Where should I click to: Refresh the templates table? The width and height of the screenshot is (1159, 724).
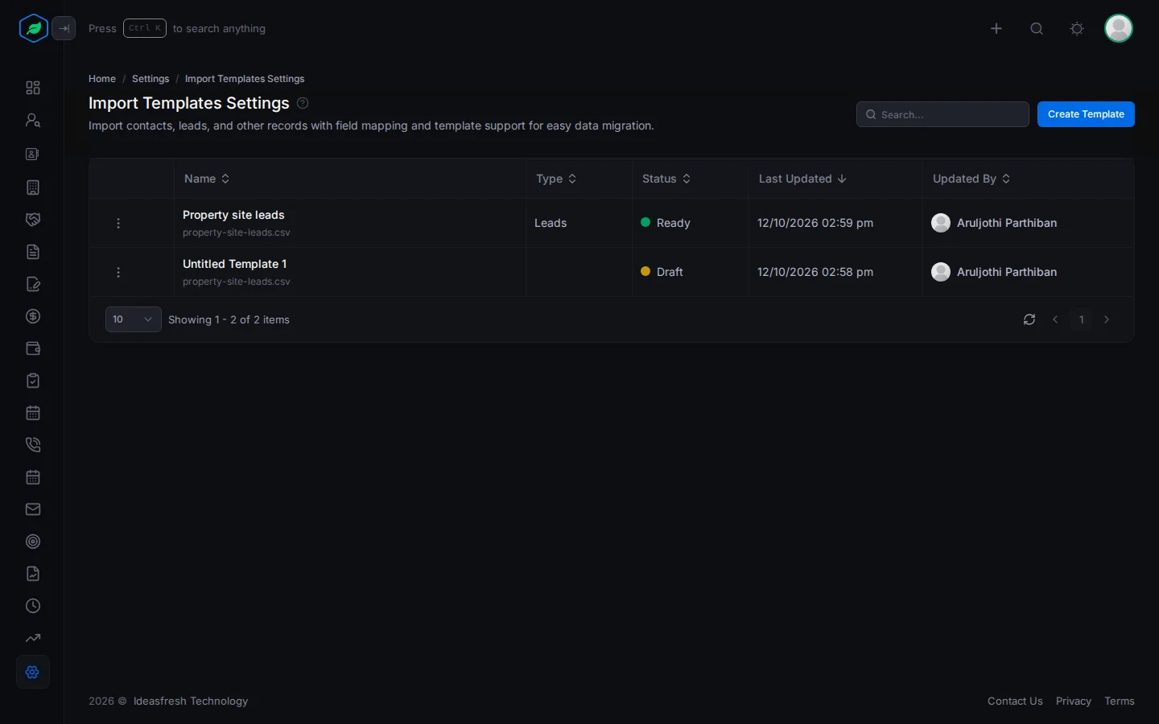1029,319
